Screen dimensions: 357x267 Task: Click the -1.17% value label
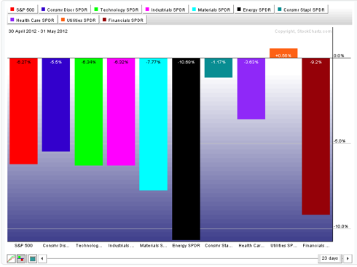[219, 63]
